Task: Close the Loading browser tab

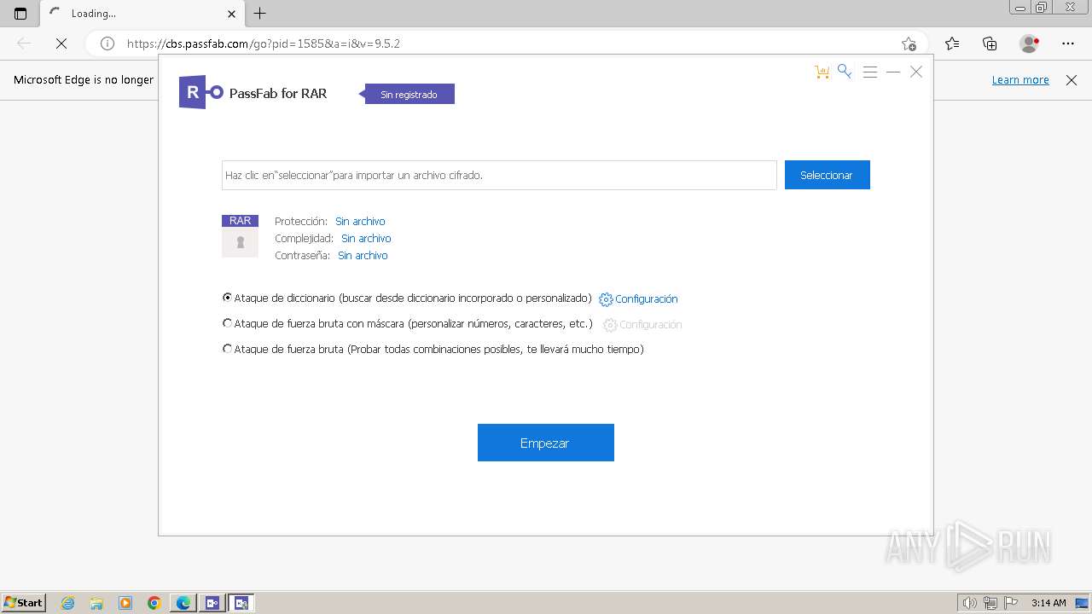Action: pos(231,14)
